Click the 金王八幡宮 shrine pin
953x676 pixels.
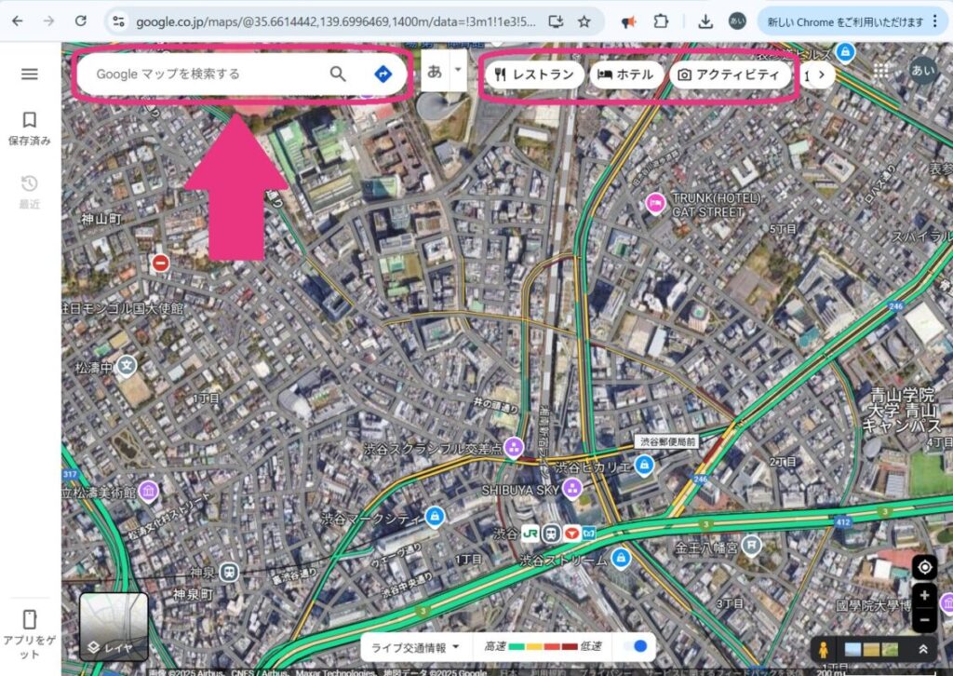pyautogui.click(x=752, y=546)
